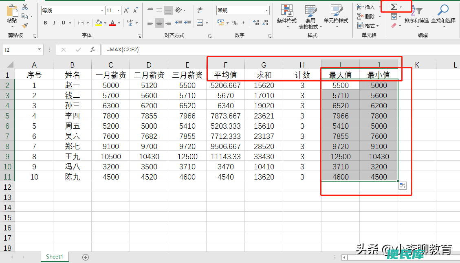This screenshot has width=460, height=263.
Task: Click the Increase Indent icon
Action: click(x=187, y=22)
